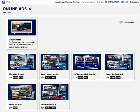Click image count icon on Ford Power Promise
Image resolution: width=140 pixels, height=112 pixels.
[42, 77]
